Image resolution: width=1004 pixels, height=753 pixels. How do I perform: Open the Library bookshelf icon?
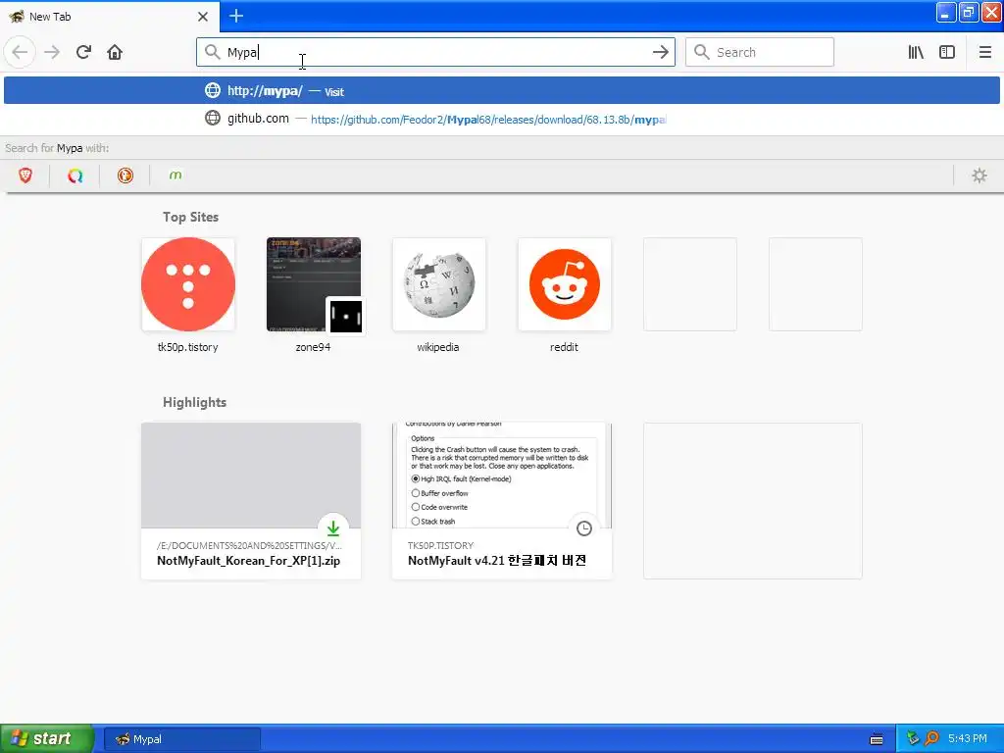pyautogui.click(x=916, y=52)
